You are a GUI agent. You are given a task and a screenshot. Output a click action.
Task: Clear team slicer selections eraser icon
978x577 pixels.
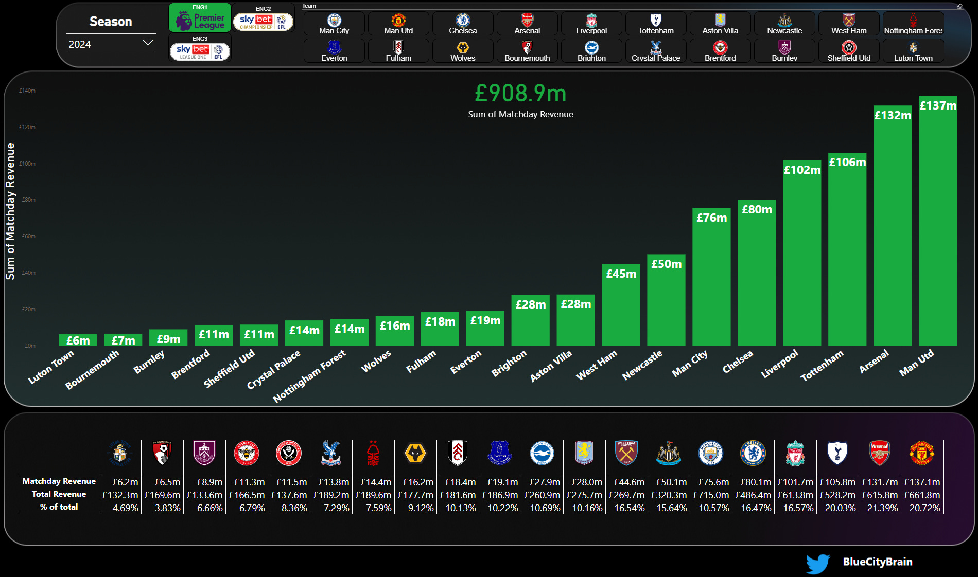959,6
